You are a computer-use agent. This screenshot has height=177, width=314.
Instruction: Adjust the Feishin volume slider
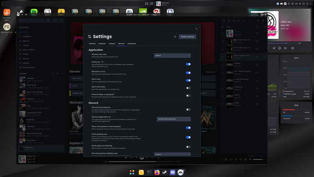click(x=258, y=160)
